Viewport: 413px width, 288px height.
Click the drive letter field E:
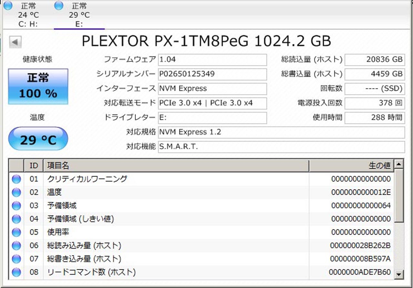pos(212,118)
